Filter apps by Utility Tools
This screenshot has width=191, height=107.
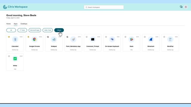tap(48, 30)
